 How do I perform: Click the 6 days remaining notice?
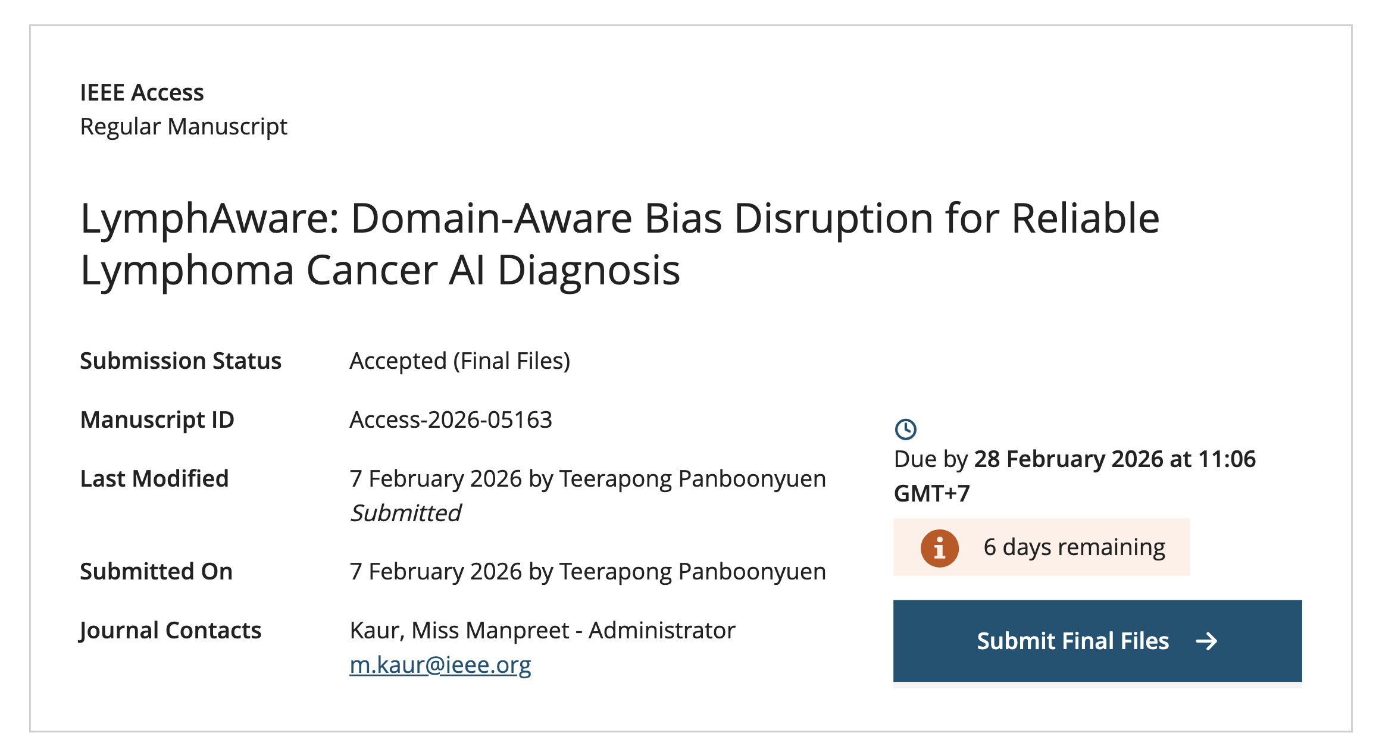[1074, 547]
